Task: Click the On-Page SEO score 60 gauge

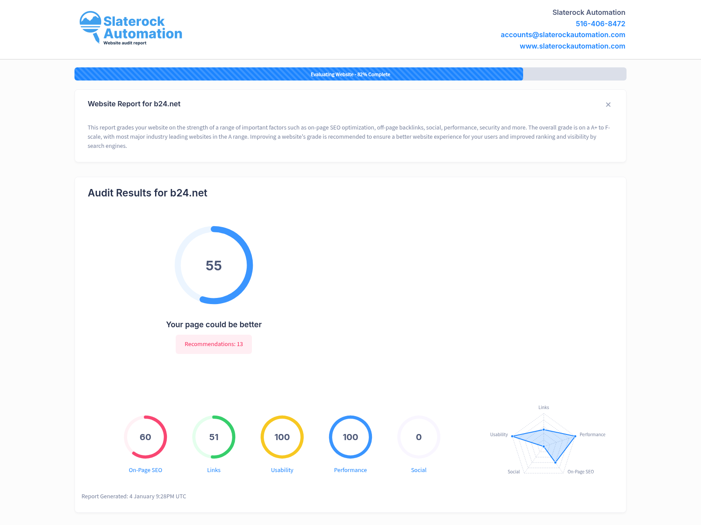Action: point(145,437)
